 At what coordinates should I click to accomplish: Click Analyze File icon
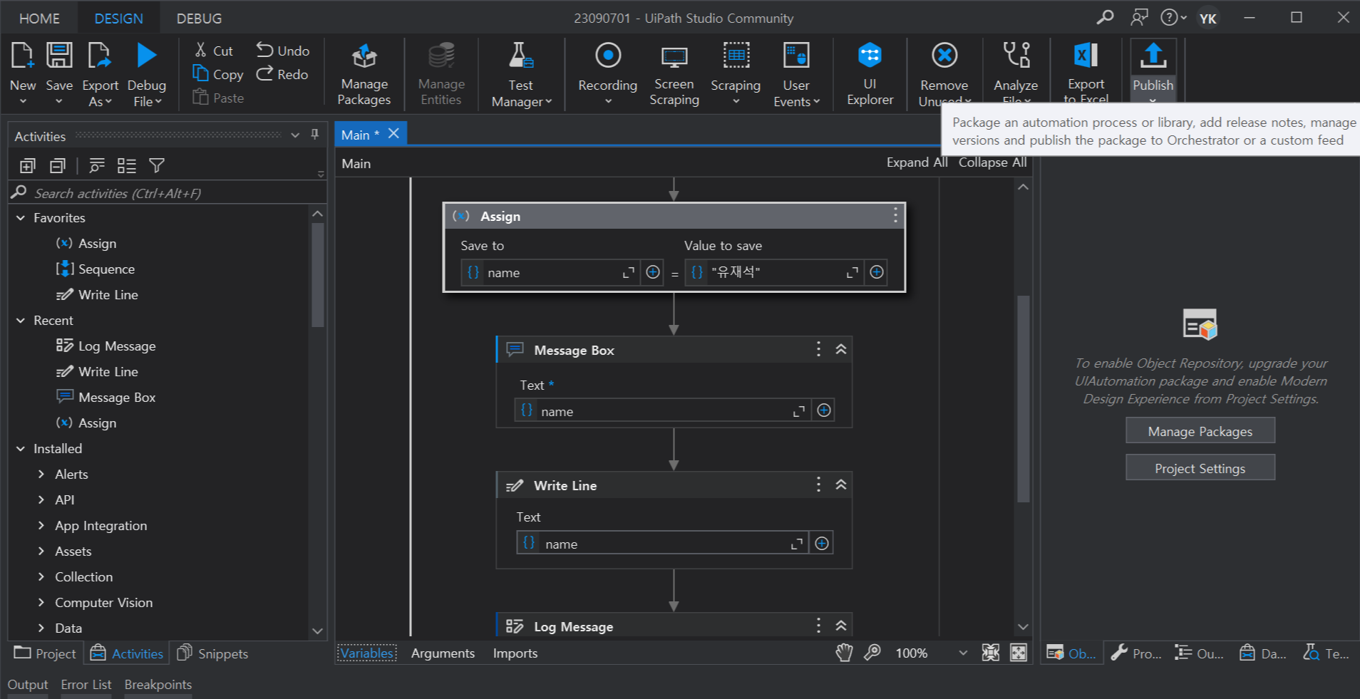[1016, 56]
